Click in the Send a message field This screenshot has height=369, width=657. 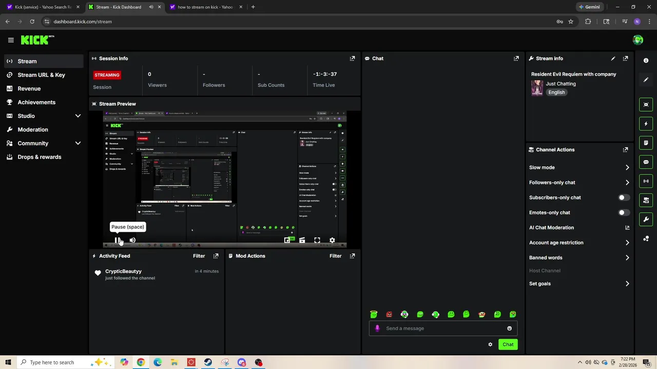point(443,329)
